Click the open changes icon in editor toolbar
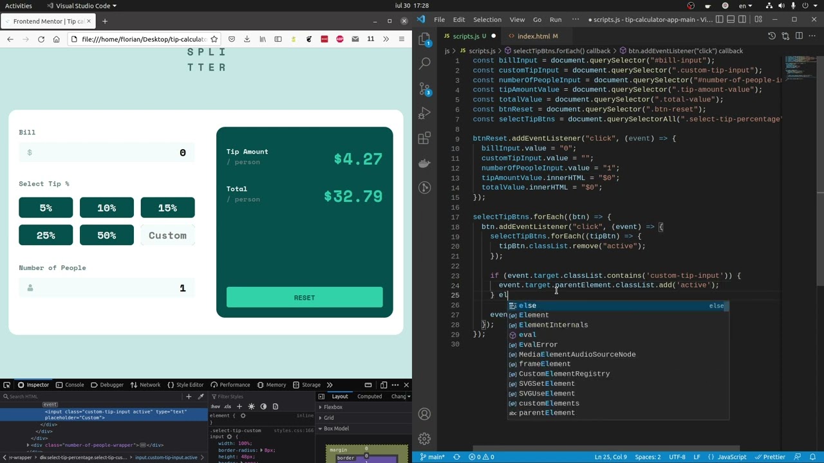The image size is (824, 463). tap(785, 36)
